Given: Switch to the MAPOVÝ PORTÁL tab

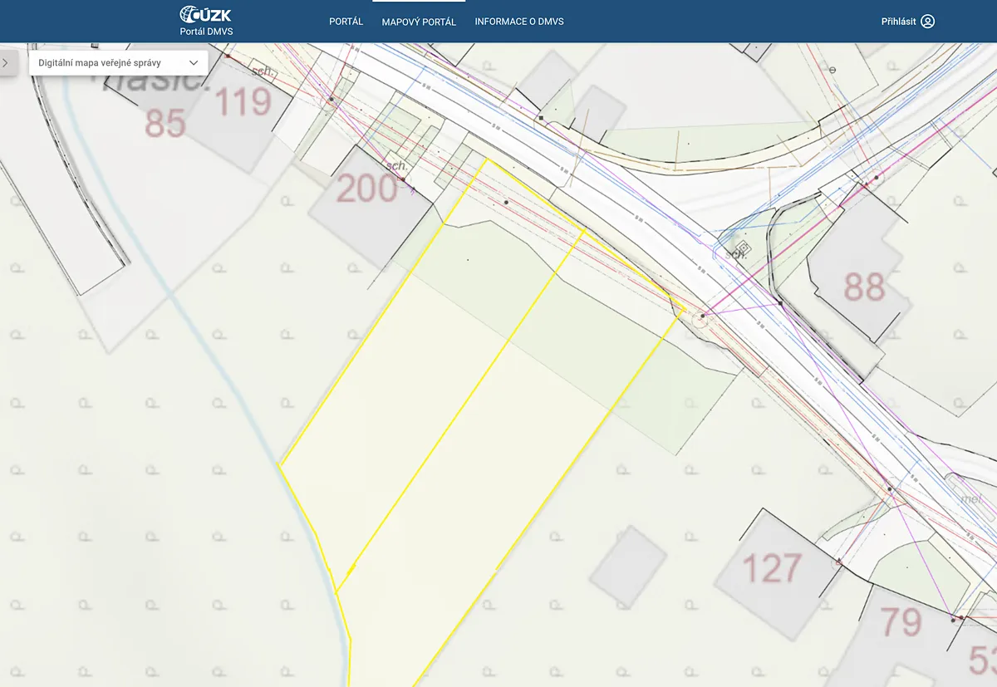Looking at the screenshot, I should [x=419, y=22].
